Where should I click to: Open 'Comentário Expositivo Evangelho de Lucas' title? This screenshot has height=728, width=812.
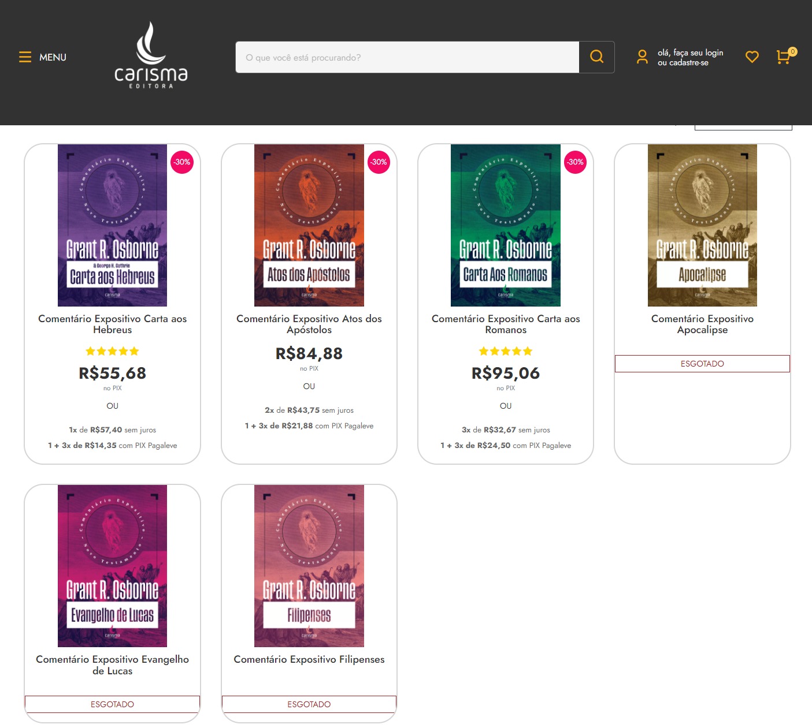click(x=112, y=664)
